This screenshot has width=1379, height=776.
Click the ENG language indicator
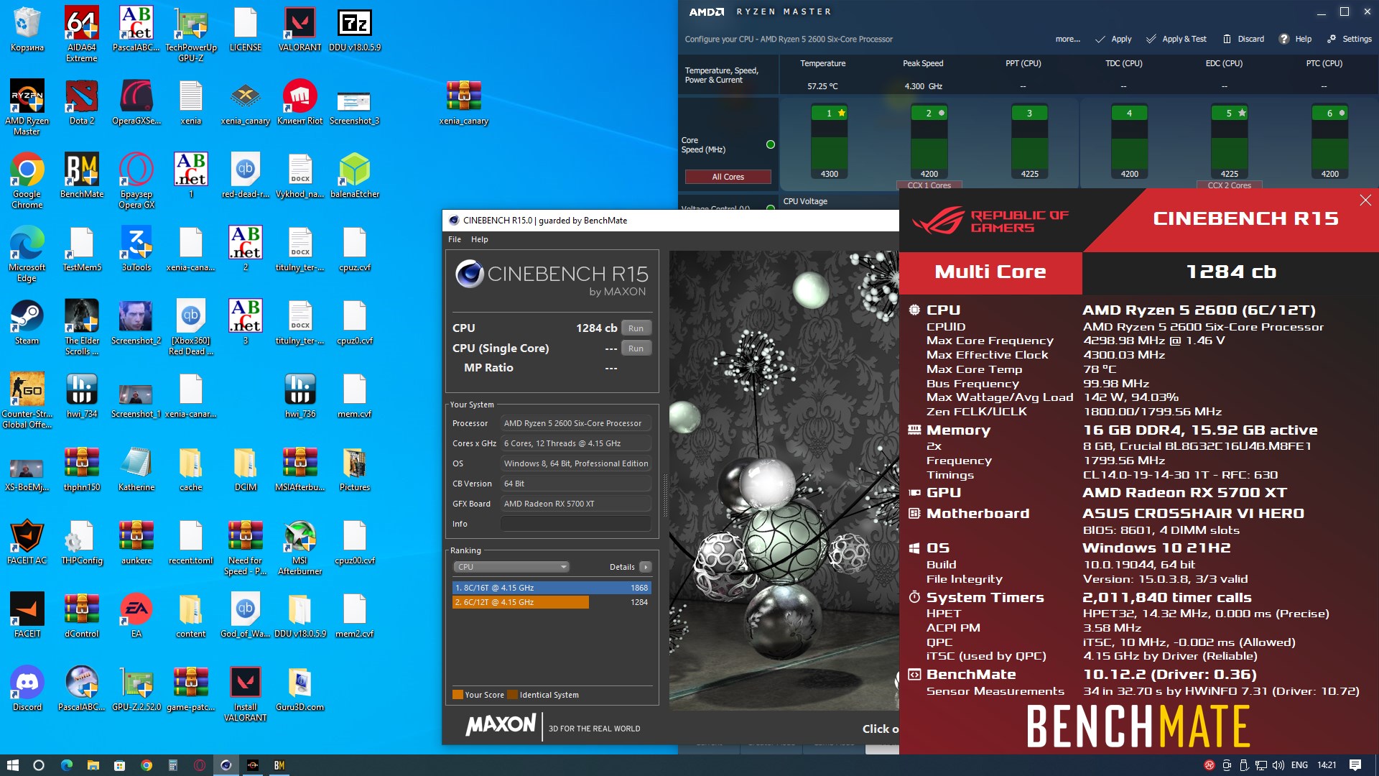tap(1299, 765)
